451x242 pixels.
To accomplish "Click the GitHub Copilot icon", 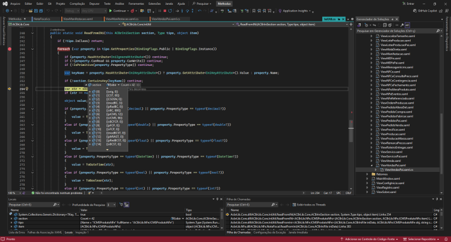I will click(x=415, y=11).
